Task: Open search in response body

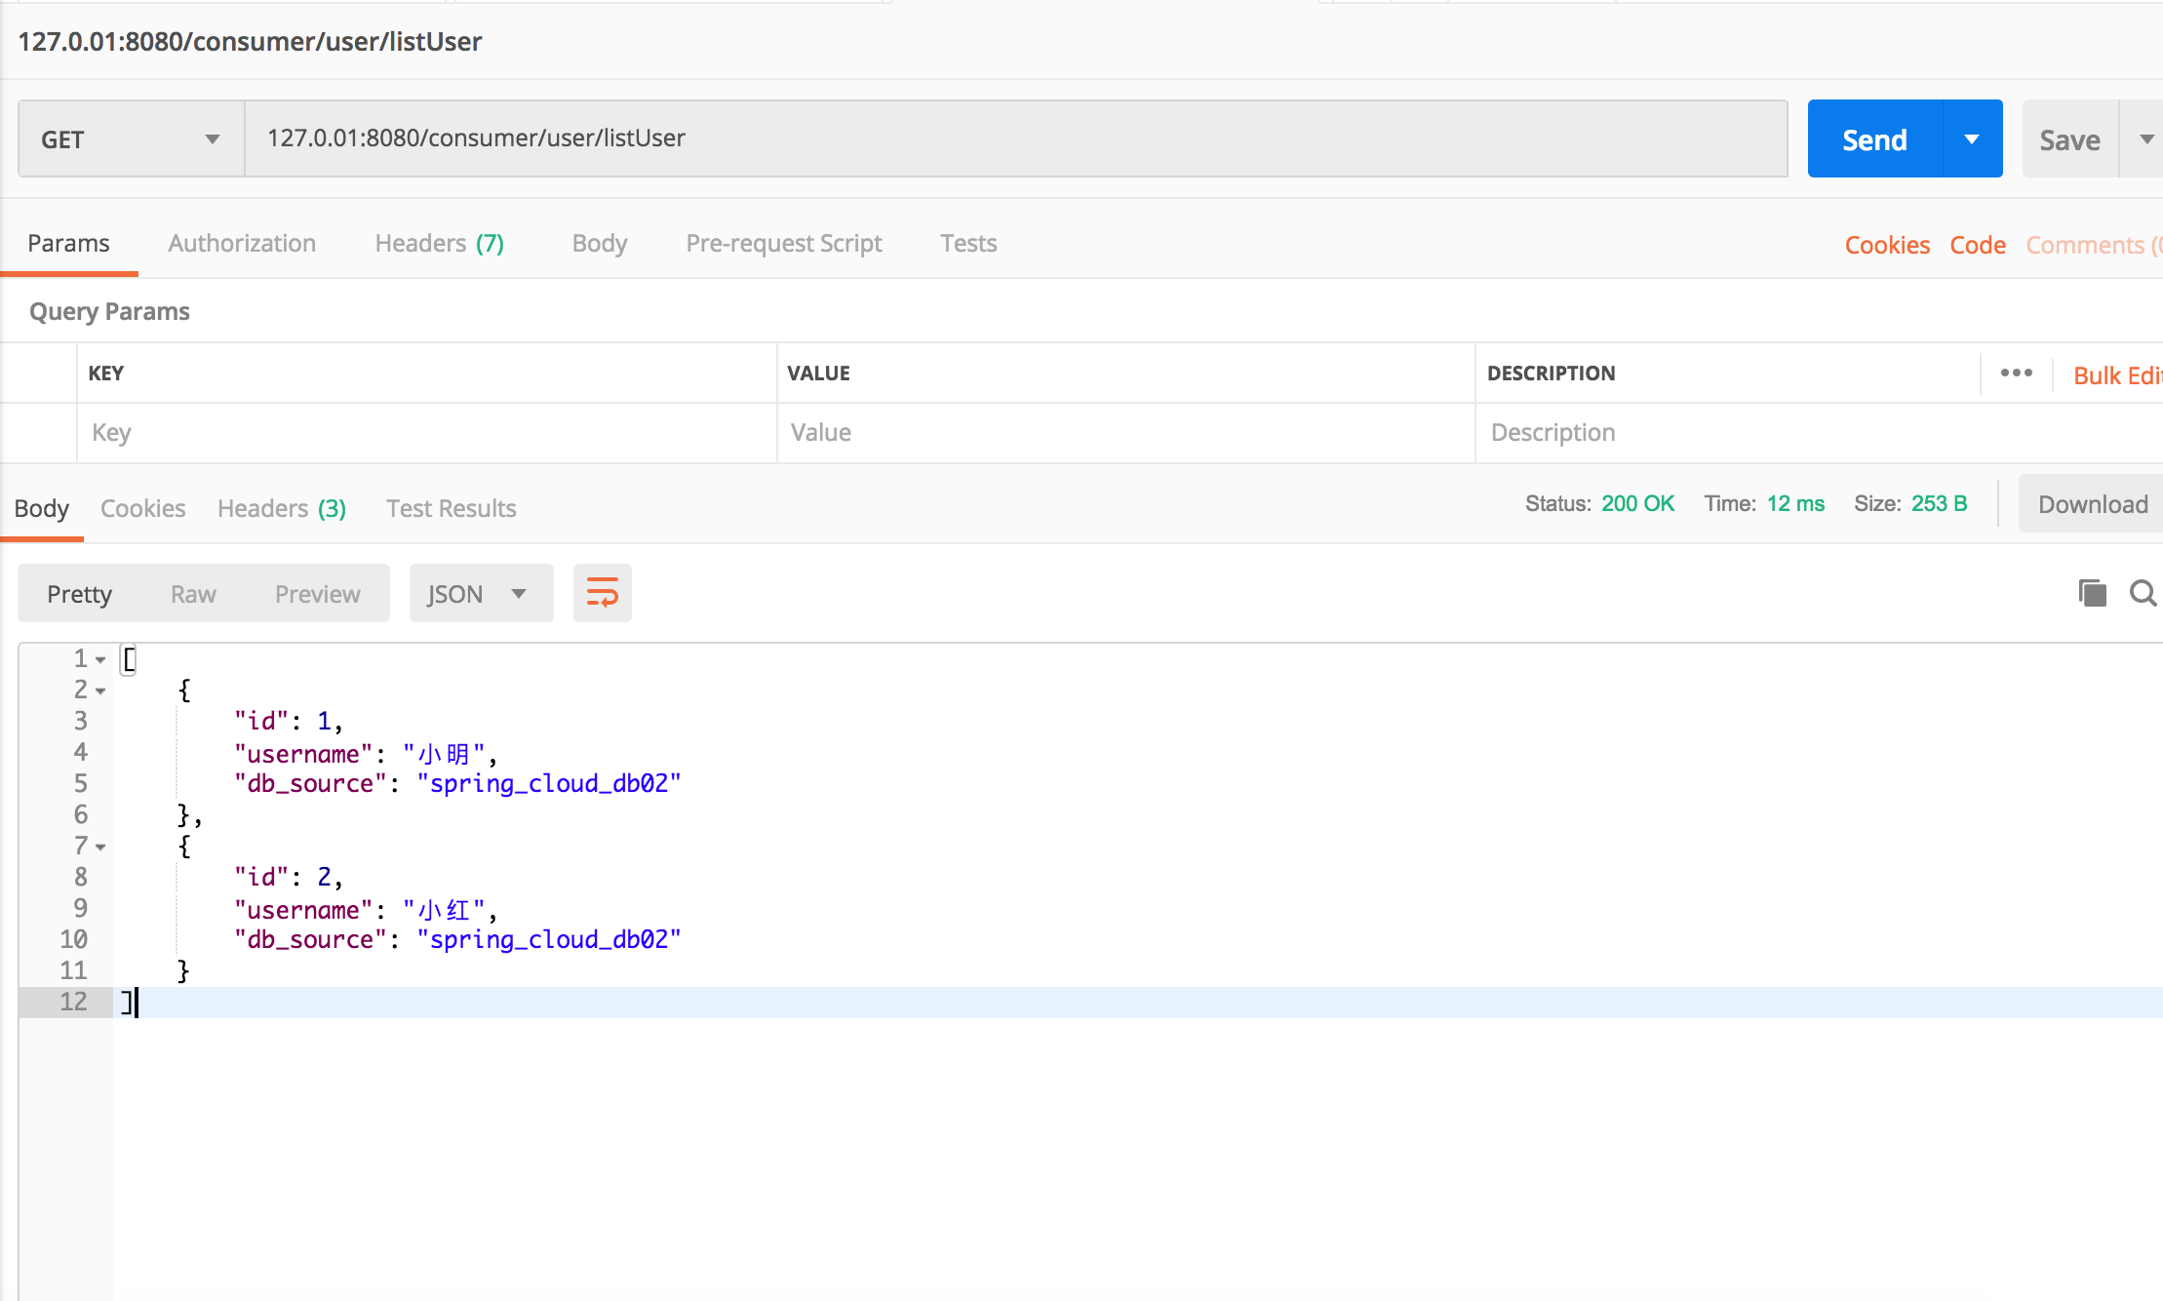Action: (2143, 593)
